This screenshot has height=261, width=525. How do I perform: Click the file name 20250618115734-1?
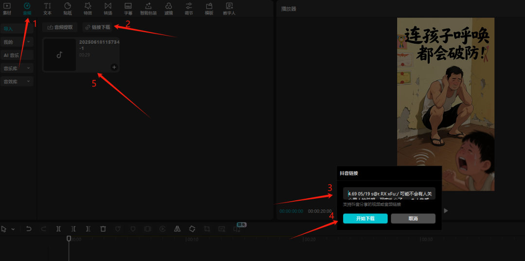tap(99, 45)
